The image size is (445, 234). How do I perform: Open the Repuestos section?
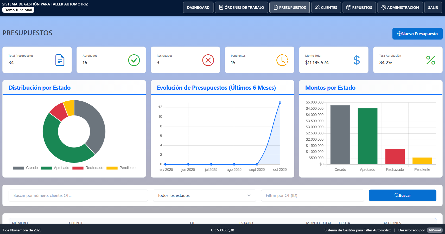tap(359, 8)
